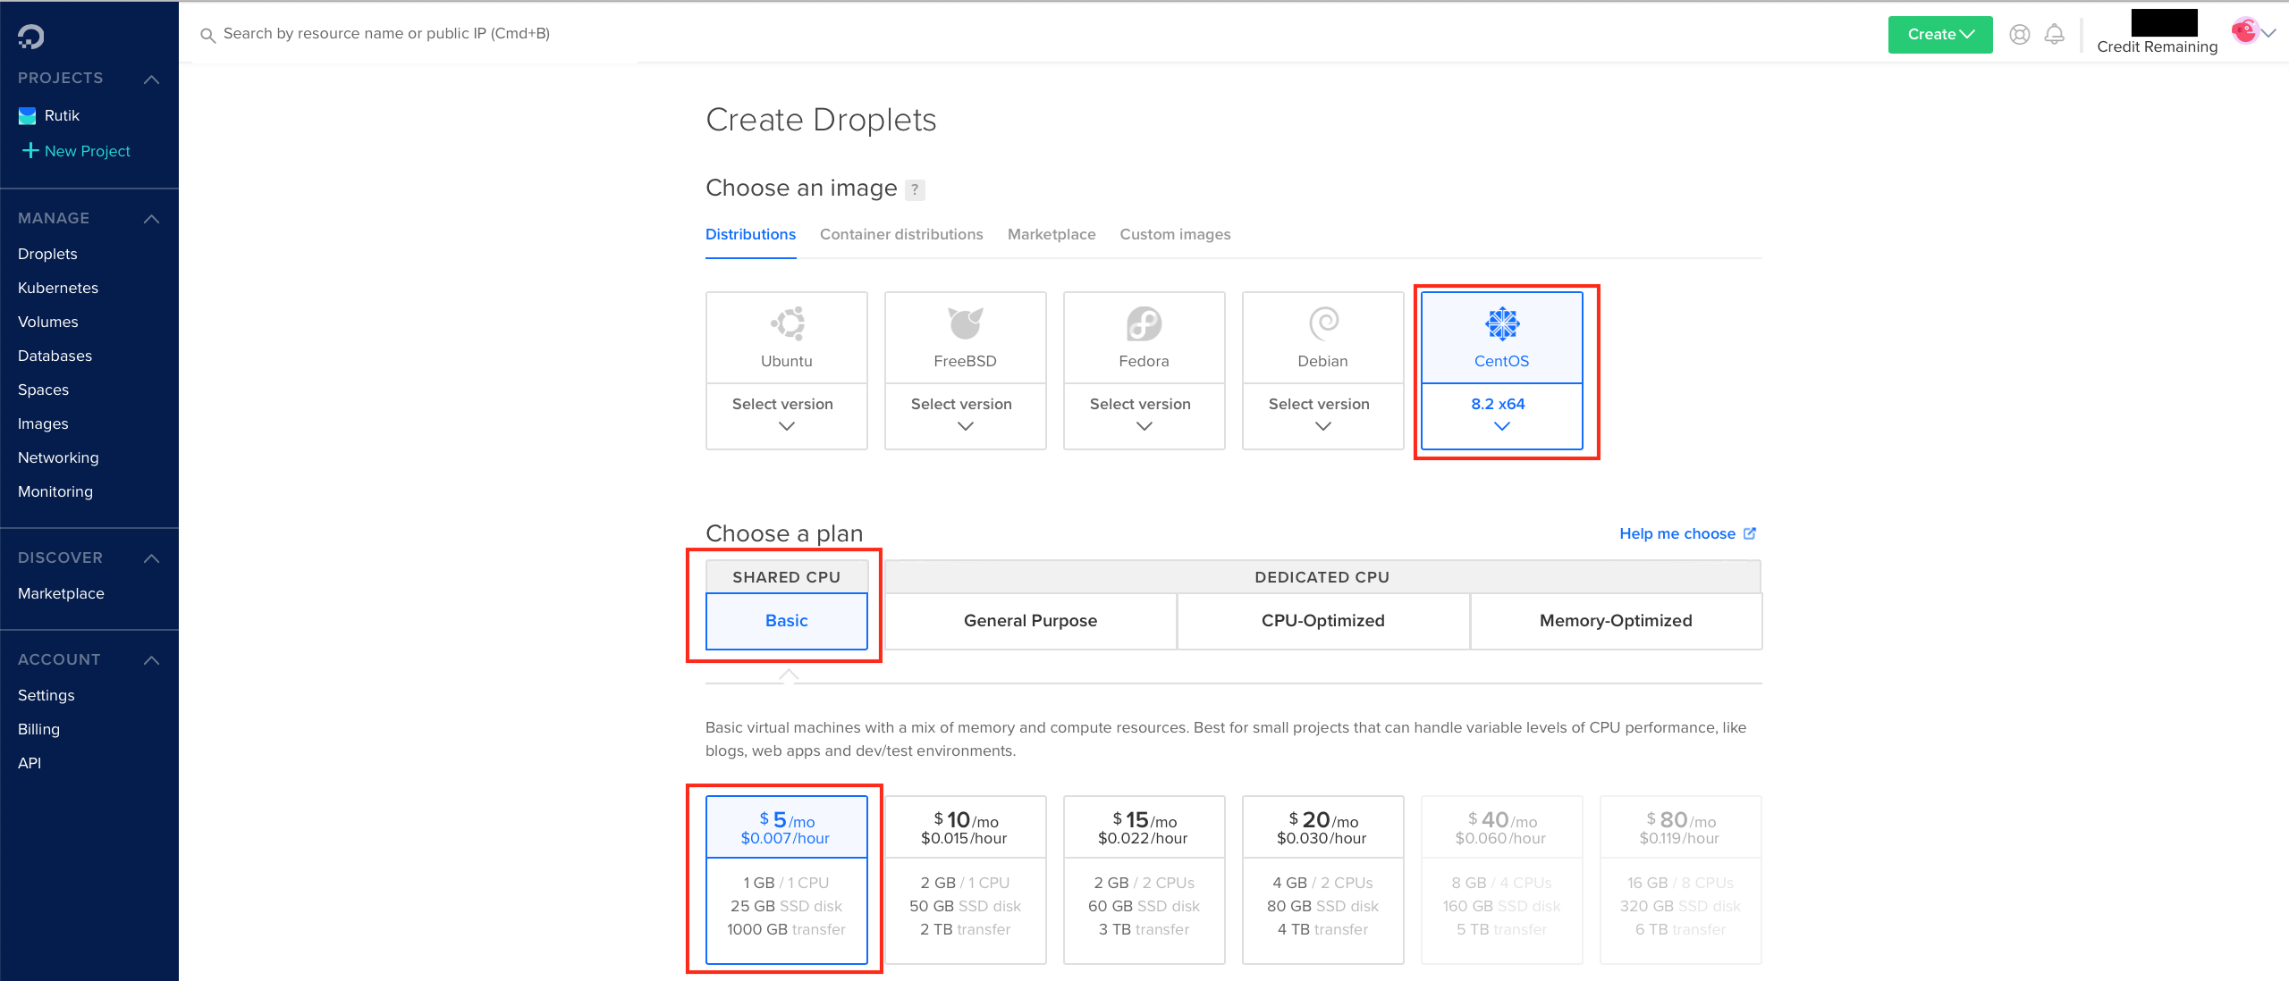Switch to Container distributions tab
2289x981 pixels.
[901, 234]
